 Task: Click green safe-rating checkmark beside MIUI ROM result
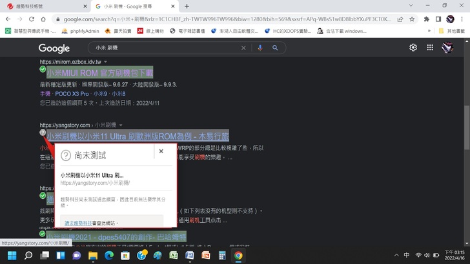[x=43, y=69]
